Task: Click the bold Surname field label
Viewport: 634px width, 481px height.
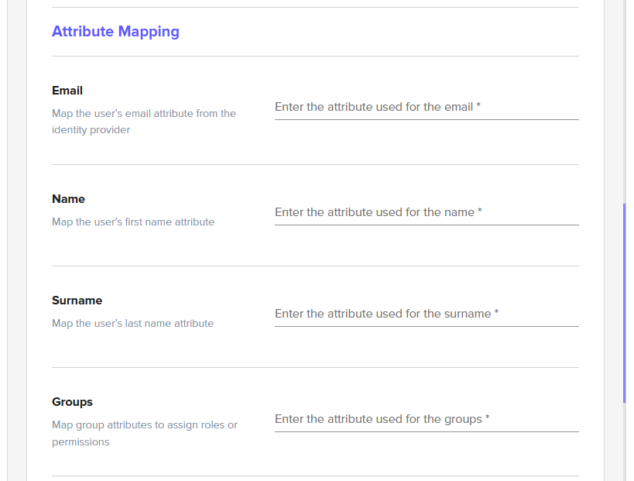Action: pyautogui.click(x=77, y=301)
